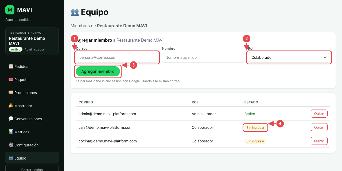The height and width of the screenshot is (171, 342).
Task: Open Conversaciones from sidebar
Action: coord(32,119)
